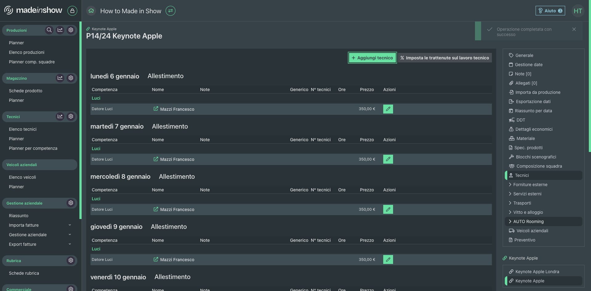The height and width of the screenshot is (291, 591).
Task: Open Magazzino settings gear
Action: [x=71, y=78]
